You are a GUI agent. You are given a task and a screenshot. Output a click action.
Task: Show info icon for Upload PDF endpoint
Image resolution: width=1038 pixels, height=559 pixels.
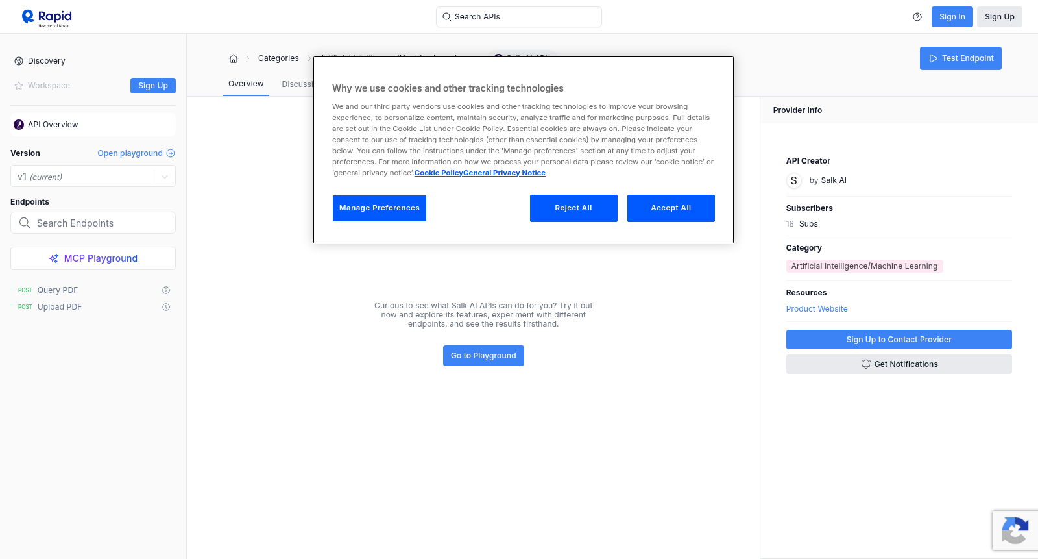[x=166, y=307]
